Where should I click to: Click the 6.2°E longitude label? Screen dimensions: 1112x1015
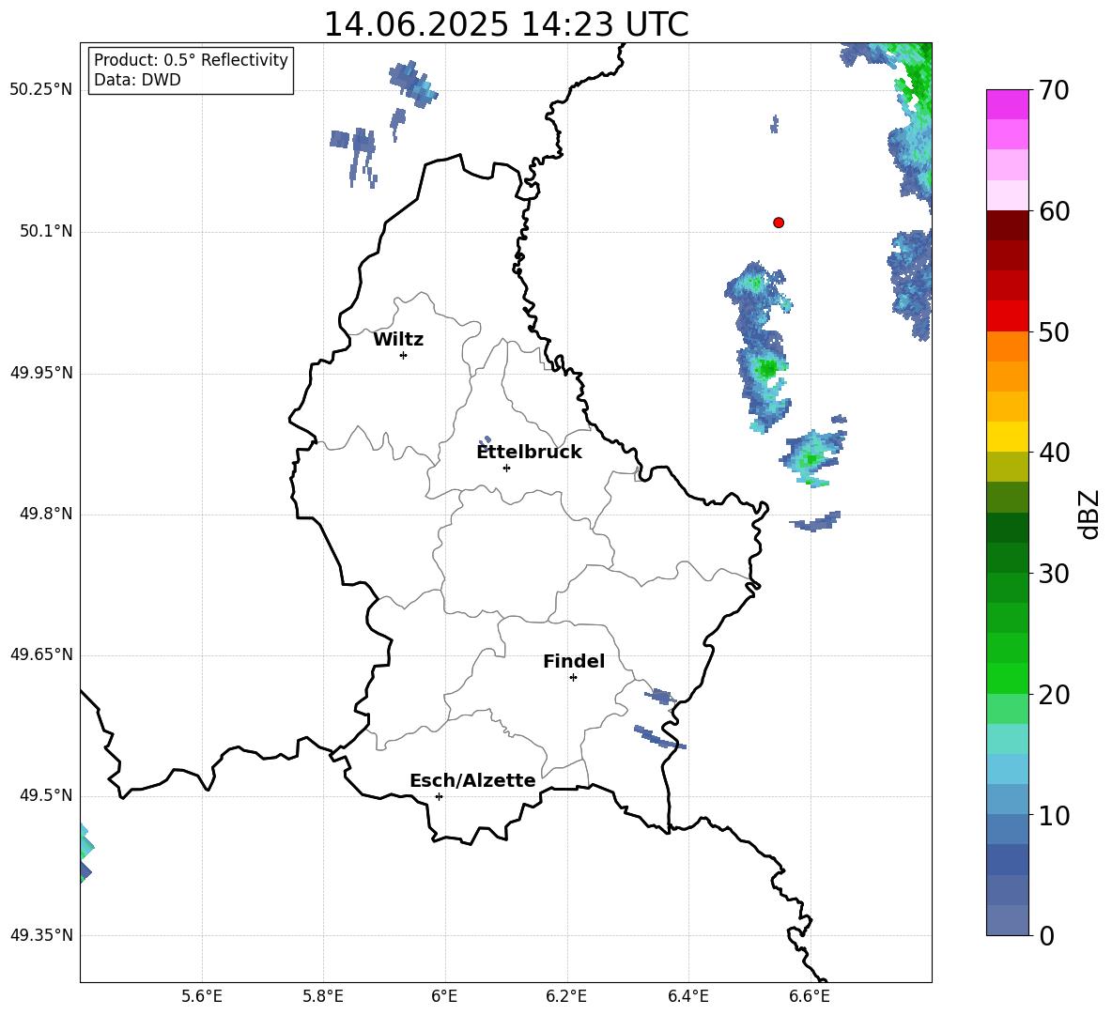[566, 996]
